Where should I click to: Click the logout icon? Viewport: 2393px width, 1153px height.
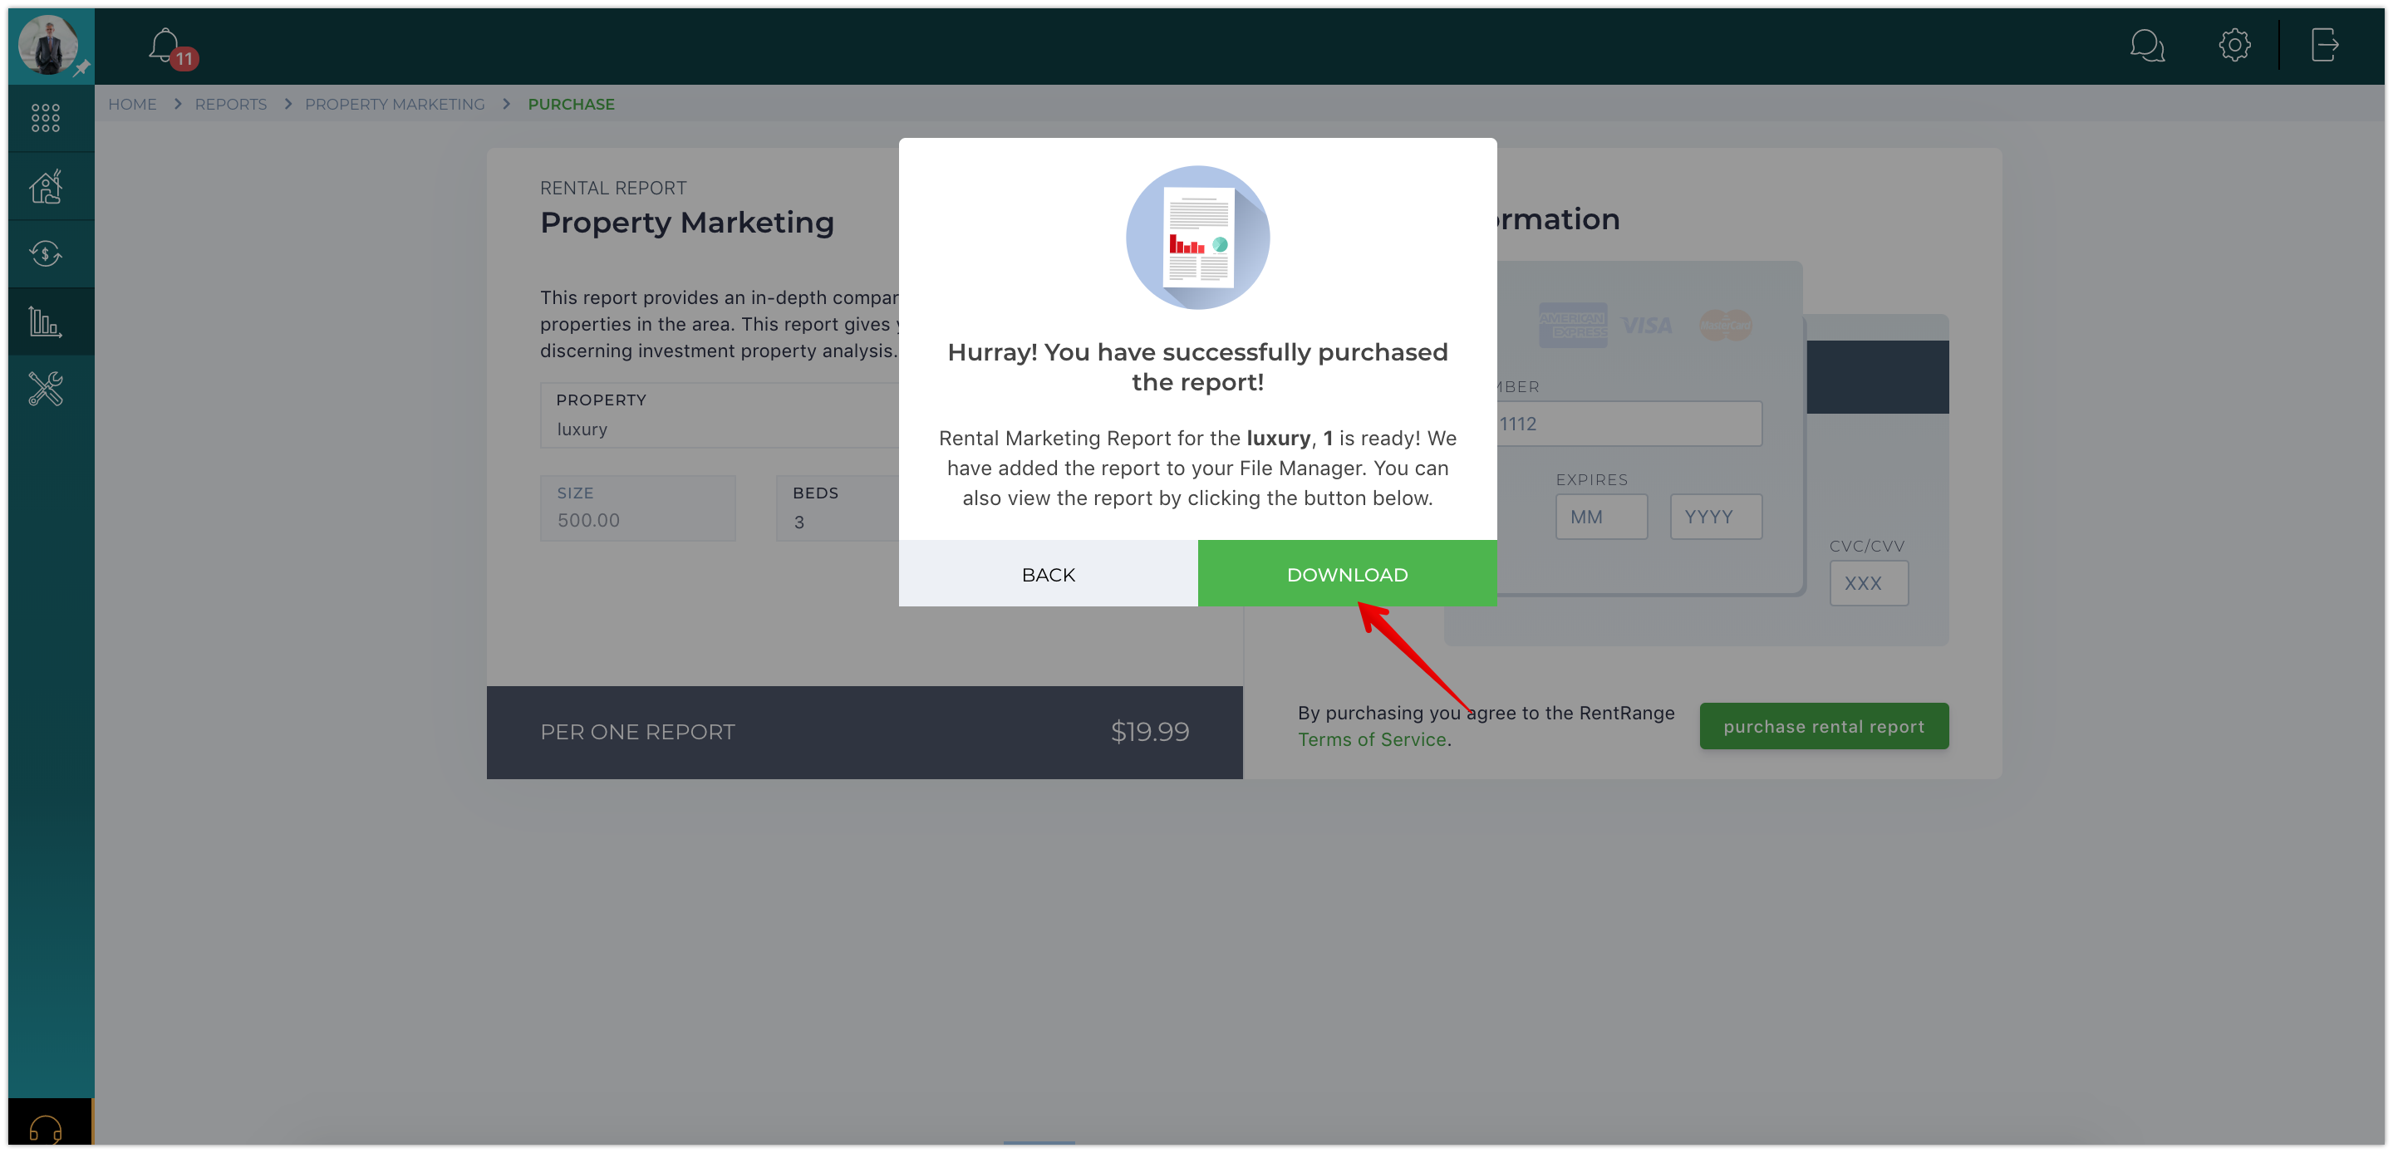click(2324, 45)
